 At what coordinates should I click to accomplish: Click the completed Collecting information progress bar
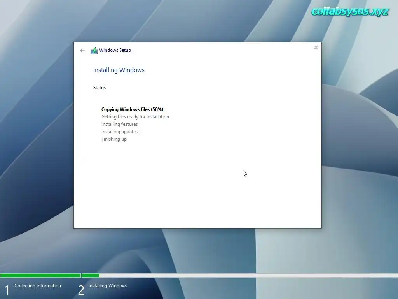(40, 275)
